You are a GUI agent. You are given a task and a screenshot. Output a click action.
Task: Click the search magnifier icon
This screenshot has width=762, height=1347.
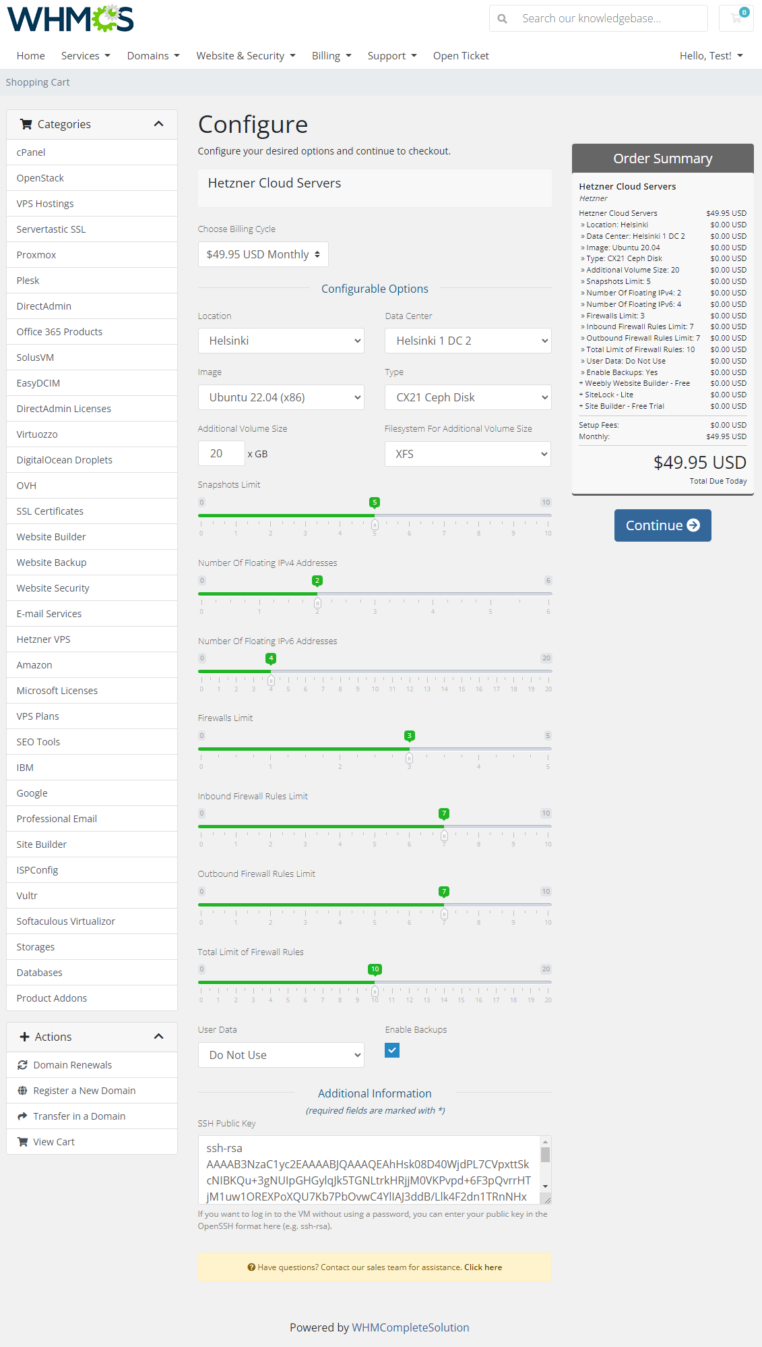coord(502,19)
